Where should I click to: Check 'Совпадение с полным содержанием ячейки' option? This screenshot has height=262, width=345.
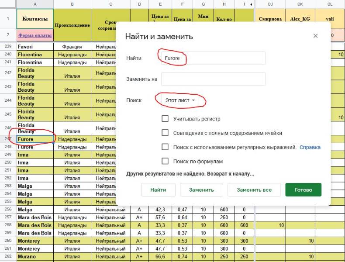tap(165, 133)
